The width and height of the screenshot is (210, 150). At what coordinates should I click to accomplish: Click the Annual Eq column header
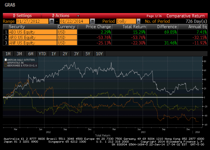pyautogui.click(x=193, y=27)
